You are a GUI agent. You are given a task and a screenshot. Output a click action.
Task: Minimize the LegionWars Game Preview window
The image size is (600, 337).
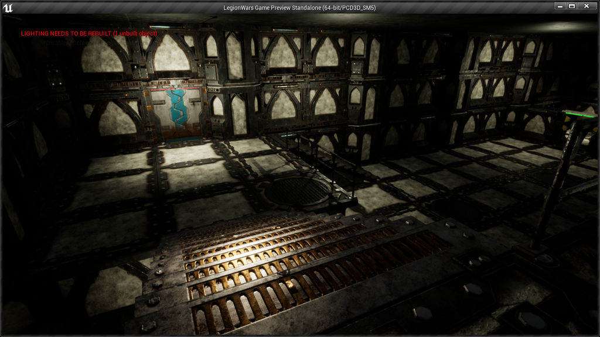(x=560, y=6)
